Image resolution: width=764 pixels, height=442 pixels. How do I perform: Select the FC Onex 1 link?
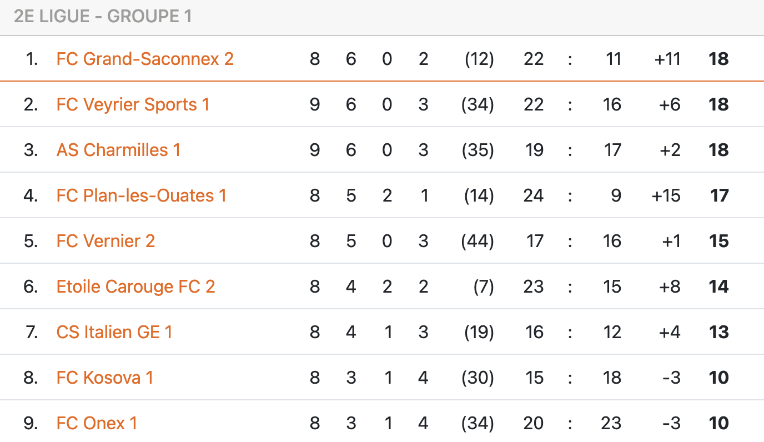[97, 423]
